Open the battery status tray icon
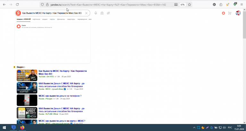Image resolution: width=246 pixels, height=131 pixels. point(216,127)
